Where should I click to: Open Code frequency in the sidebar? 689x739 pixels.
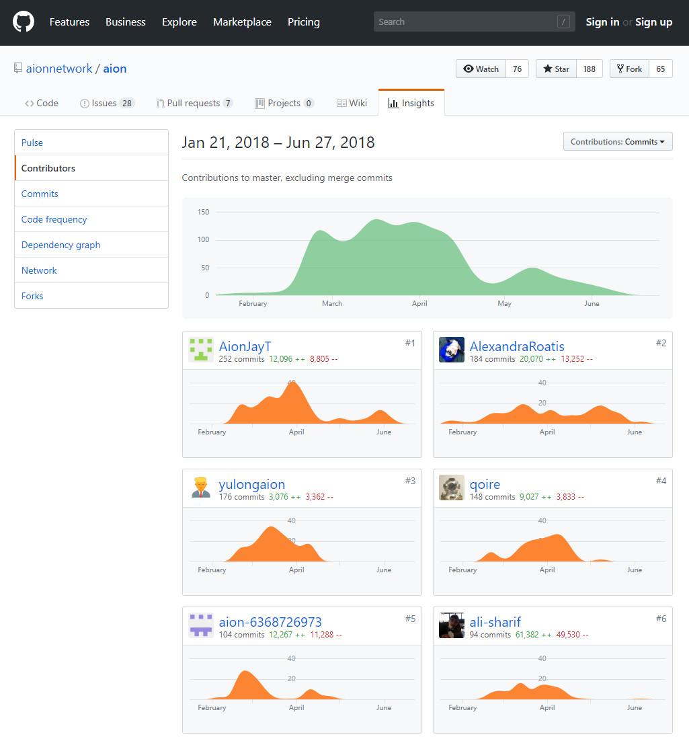pos(91,219)
